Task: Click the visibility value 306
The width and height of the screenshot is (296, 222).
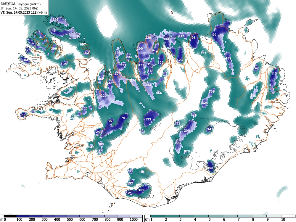Action: point(212,91)
